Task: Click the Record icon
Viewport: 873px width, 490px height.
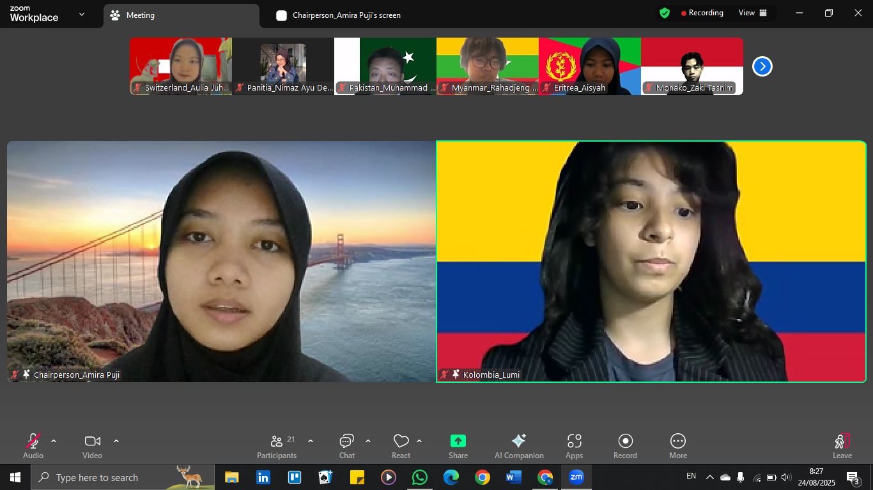Action: pyautogui.click(x=625, y=442)
